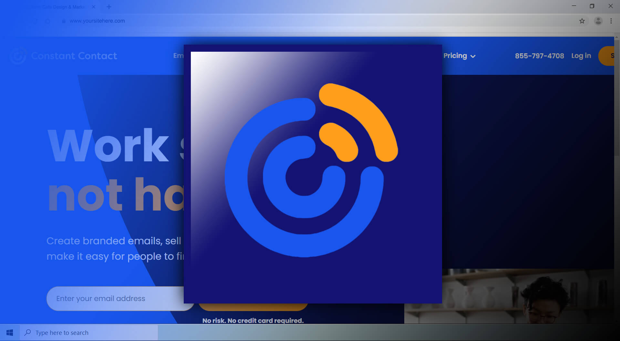Click the Pricing chevron arrow
This screenshot has height=341, width=620.
(x=473, y=56)
